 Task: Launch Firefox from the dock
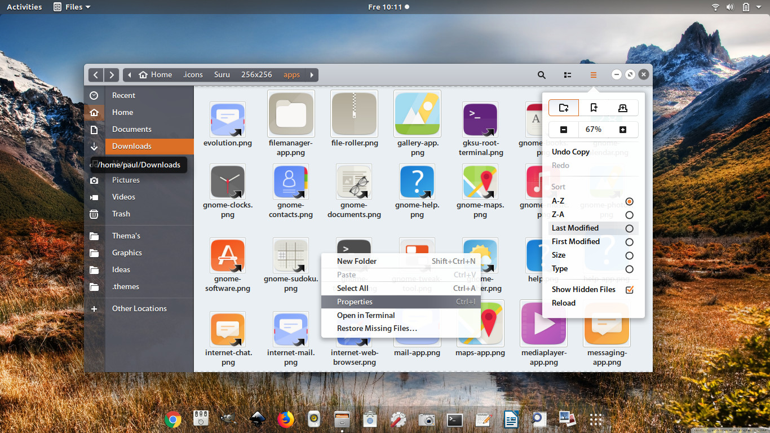pyautogui.click(x=286, y=419)
